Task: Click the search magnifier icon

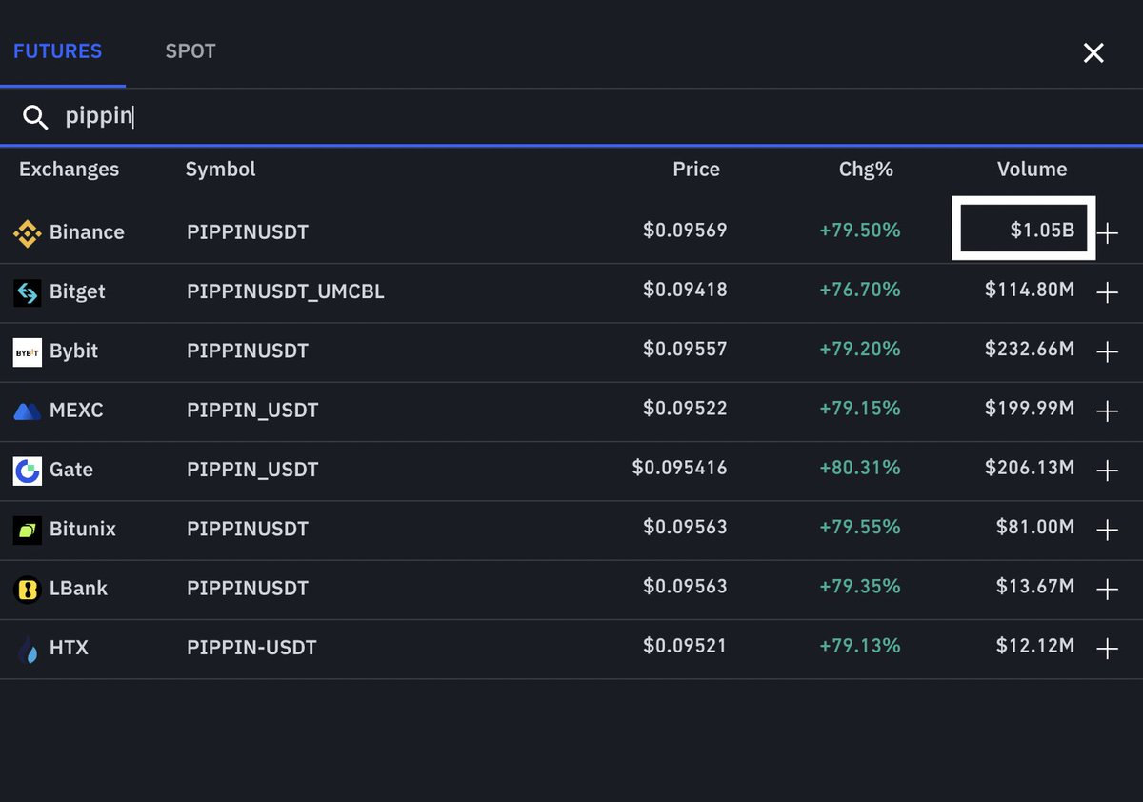Action: click(35, 116)
